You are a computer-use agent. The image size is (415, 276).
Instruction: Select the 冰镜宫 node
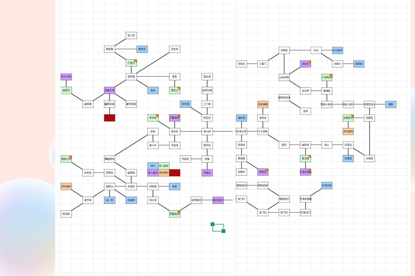point(284,50)
